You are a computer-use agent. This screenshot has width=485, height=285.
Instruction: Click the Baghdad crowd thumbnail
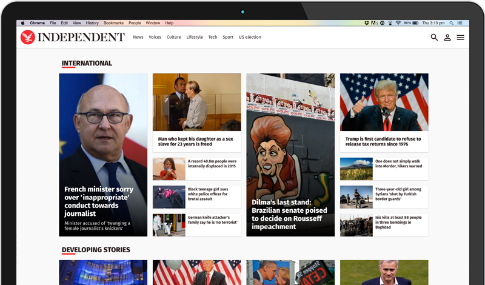coord(356,226)
